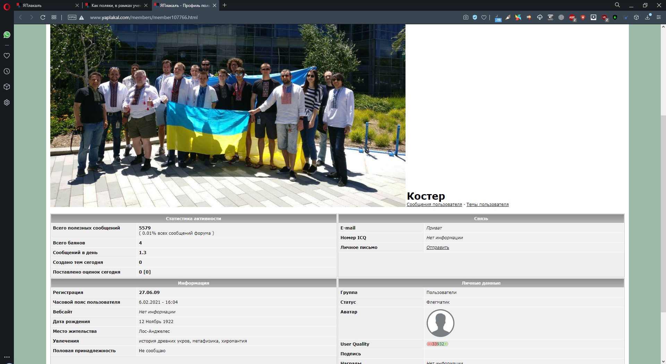Viewport: 666px width, 364px height.
Task: Reload the current page
Action: click(43, 17)
